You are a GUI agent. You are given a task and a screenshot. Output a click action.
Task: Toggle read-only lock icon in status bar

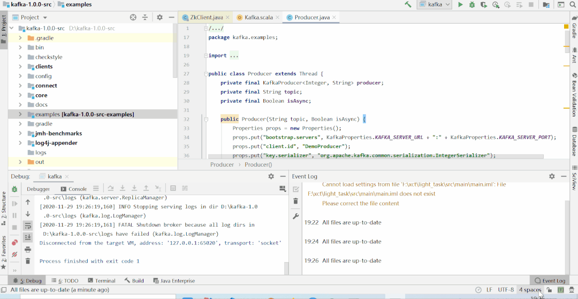point(549,290)
